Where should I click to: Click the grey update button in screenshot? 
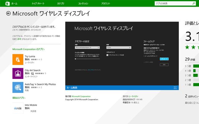point(164,65)
